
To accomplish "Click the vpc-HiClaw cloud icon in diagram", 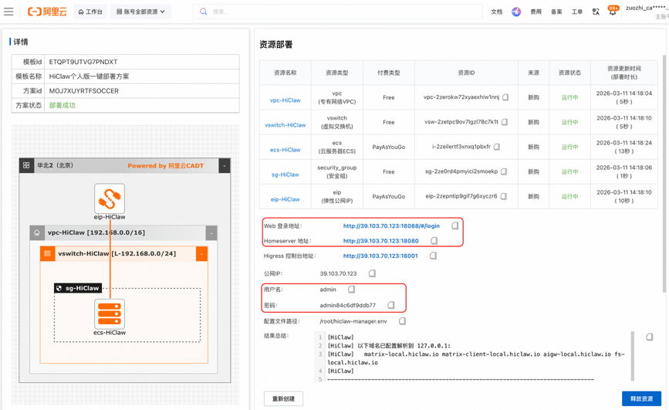I will [37, 232].
